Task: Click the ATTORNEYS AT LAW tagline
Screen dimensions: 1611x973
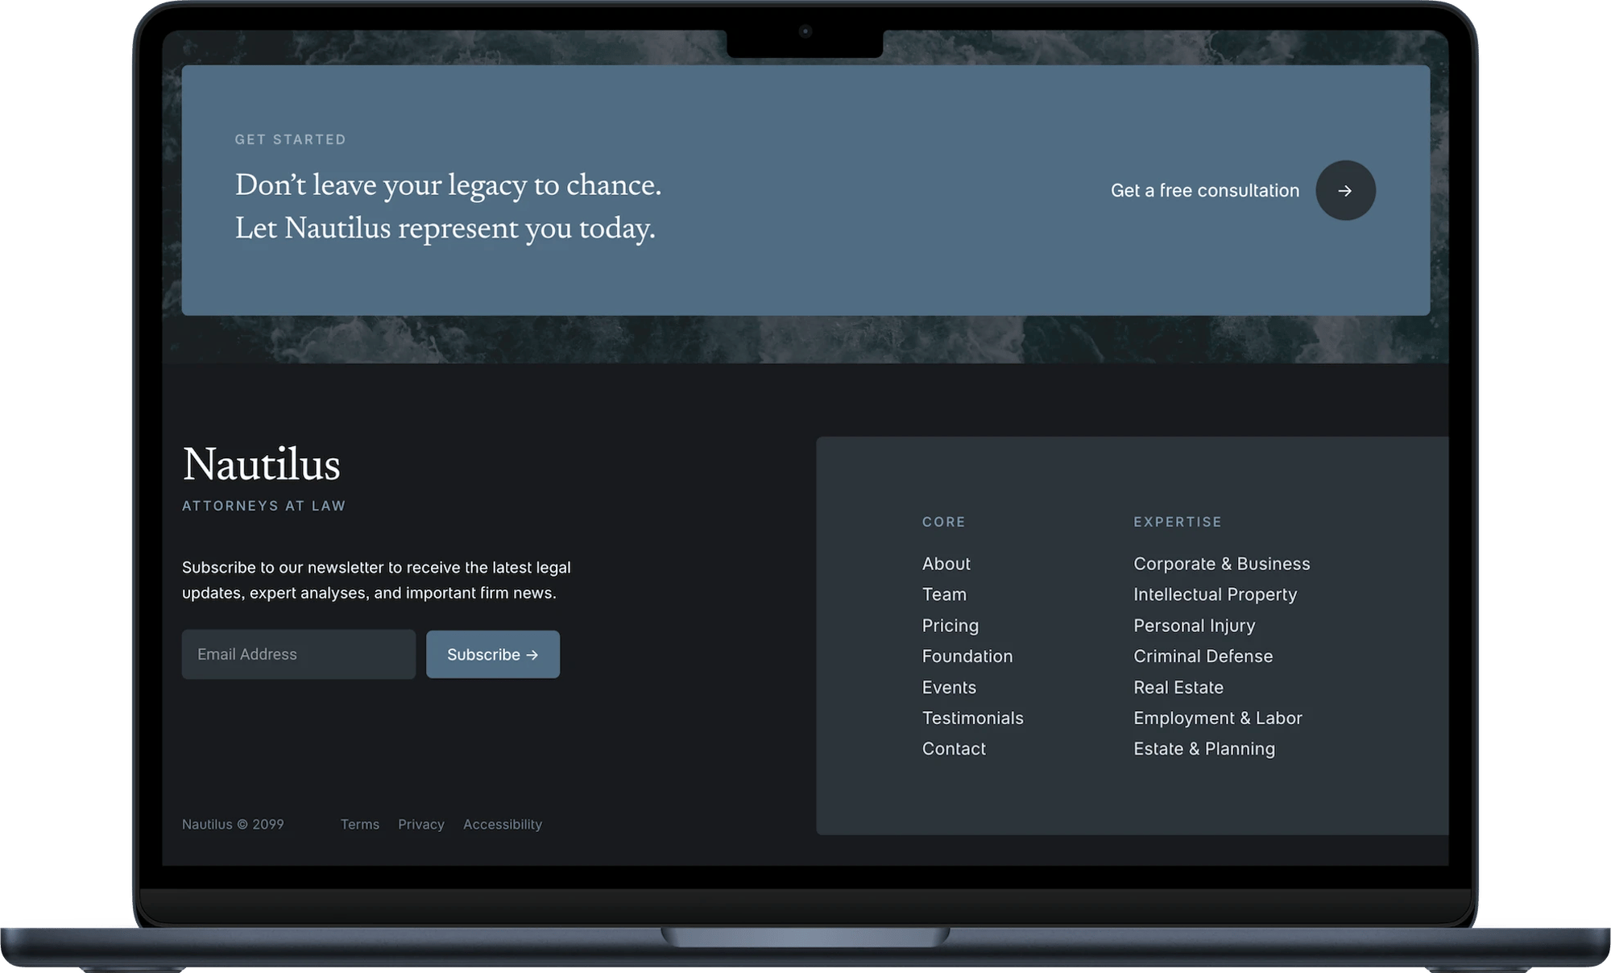Action: [264, 506]
